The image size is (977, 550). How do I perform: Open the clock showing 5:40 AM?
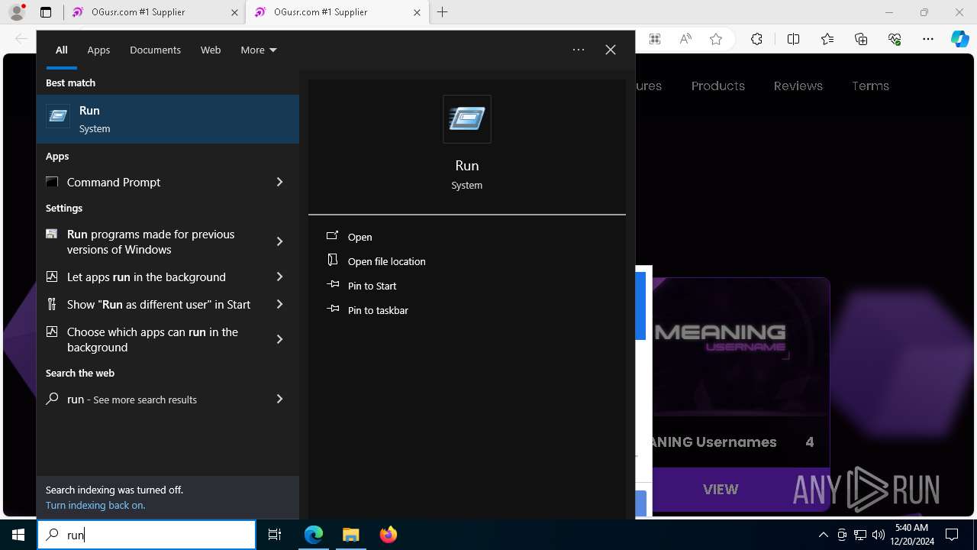912,535
